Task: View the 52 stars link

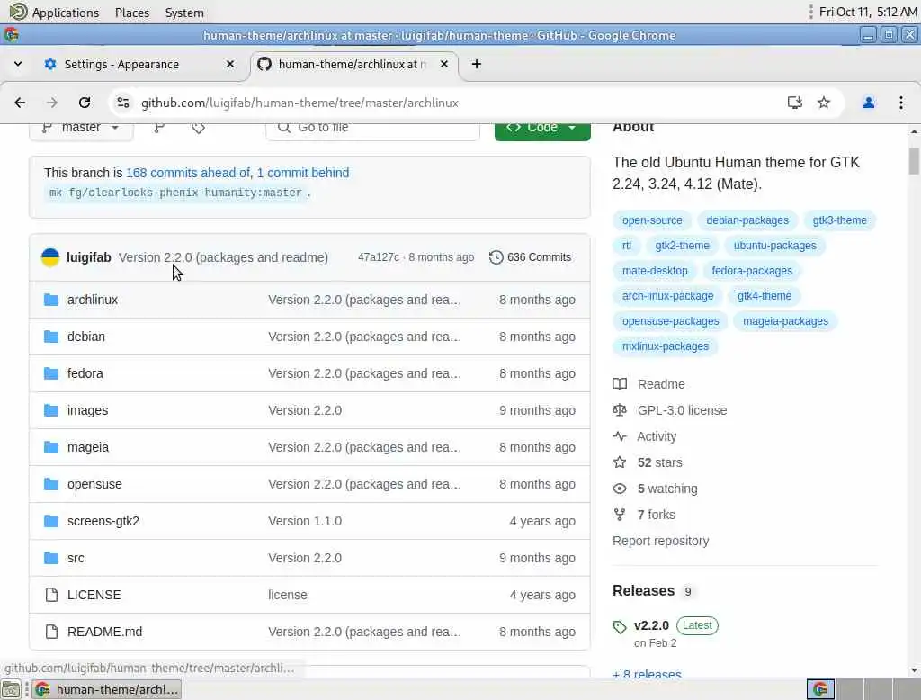Action: (x=648, y=462)
